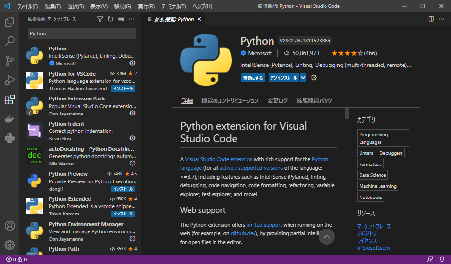Image resolution: width=451 pixels, height=264 pixels.
Task: Switch to the 機能のコントリビューション tab
Action: (x=230, y=101)
